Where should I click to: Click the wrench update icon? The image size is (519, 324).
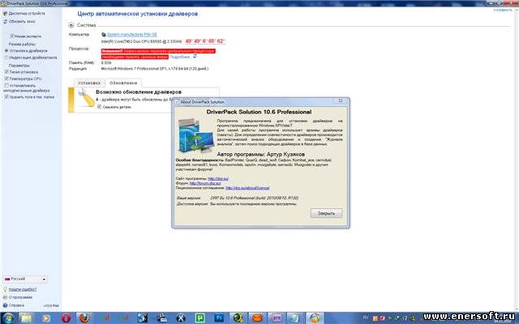click(x=86, y=98)
